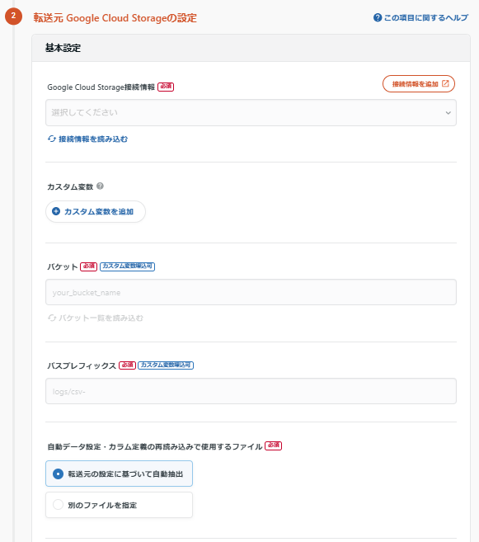Click the plus icon in カスタム変数を追加
Screen dimensions: 479x542
tap(56, 211)
